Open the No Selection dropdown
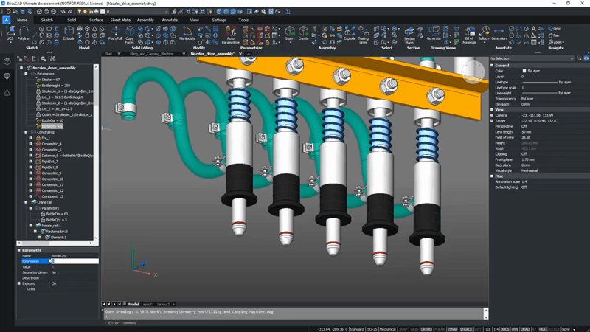Viewport: 590px width, 332px height. pyautogui.click(x=532, y=58)
